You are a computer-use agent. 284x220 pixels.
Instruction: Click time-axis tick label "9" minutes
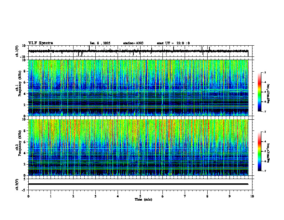pos(229,196)
